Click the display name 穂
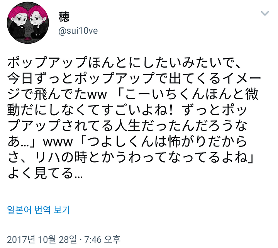The height and width of the screenshot is (248, 278). coord(64,17)
